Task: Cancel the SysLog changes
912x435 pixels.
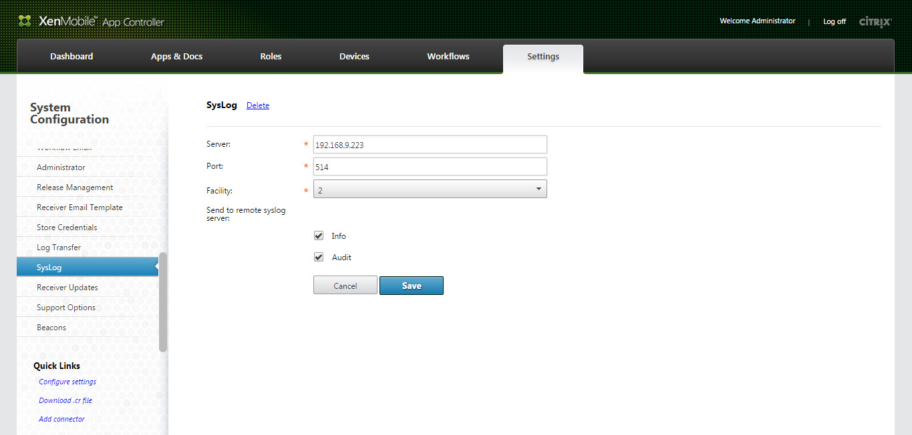Action: coord(345,286)
